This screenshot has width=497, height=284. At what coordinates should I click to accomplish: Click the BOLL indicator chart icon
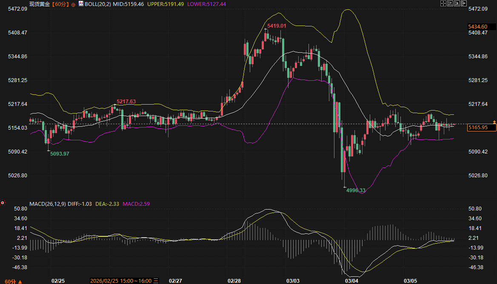(x=80, y=4)
